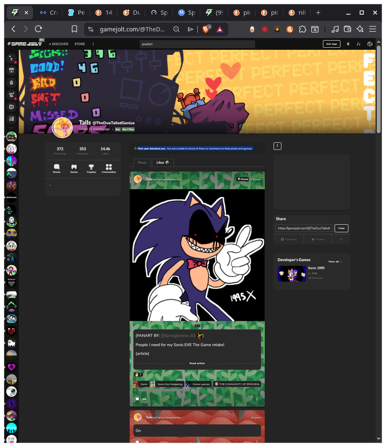
Task: Click the pixelart search field
Action: point(197,44)
